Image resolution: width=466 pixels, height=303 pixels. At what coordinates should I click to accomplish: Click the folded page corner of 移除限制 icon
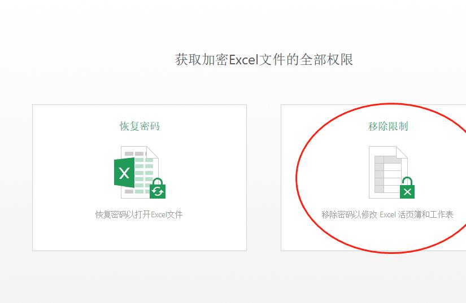click(402, 151)
